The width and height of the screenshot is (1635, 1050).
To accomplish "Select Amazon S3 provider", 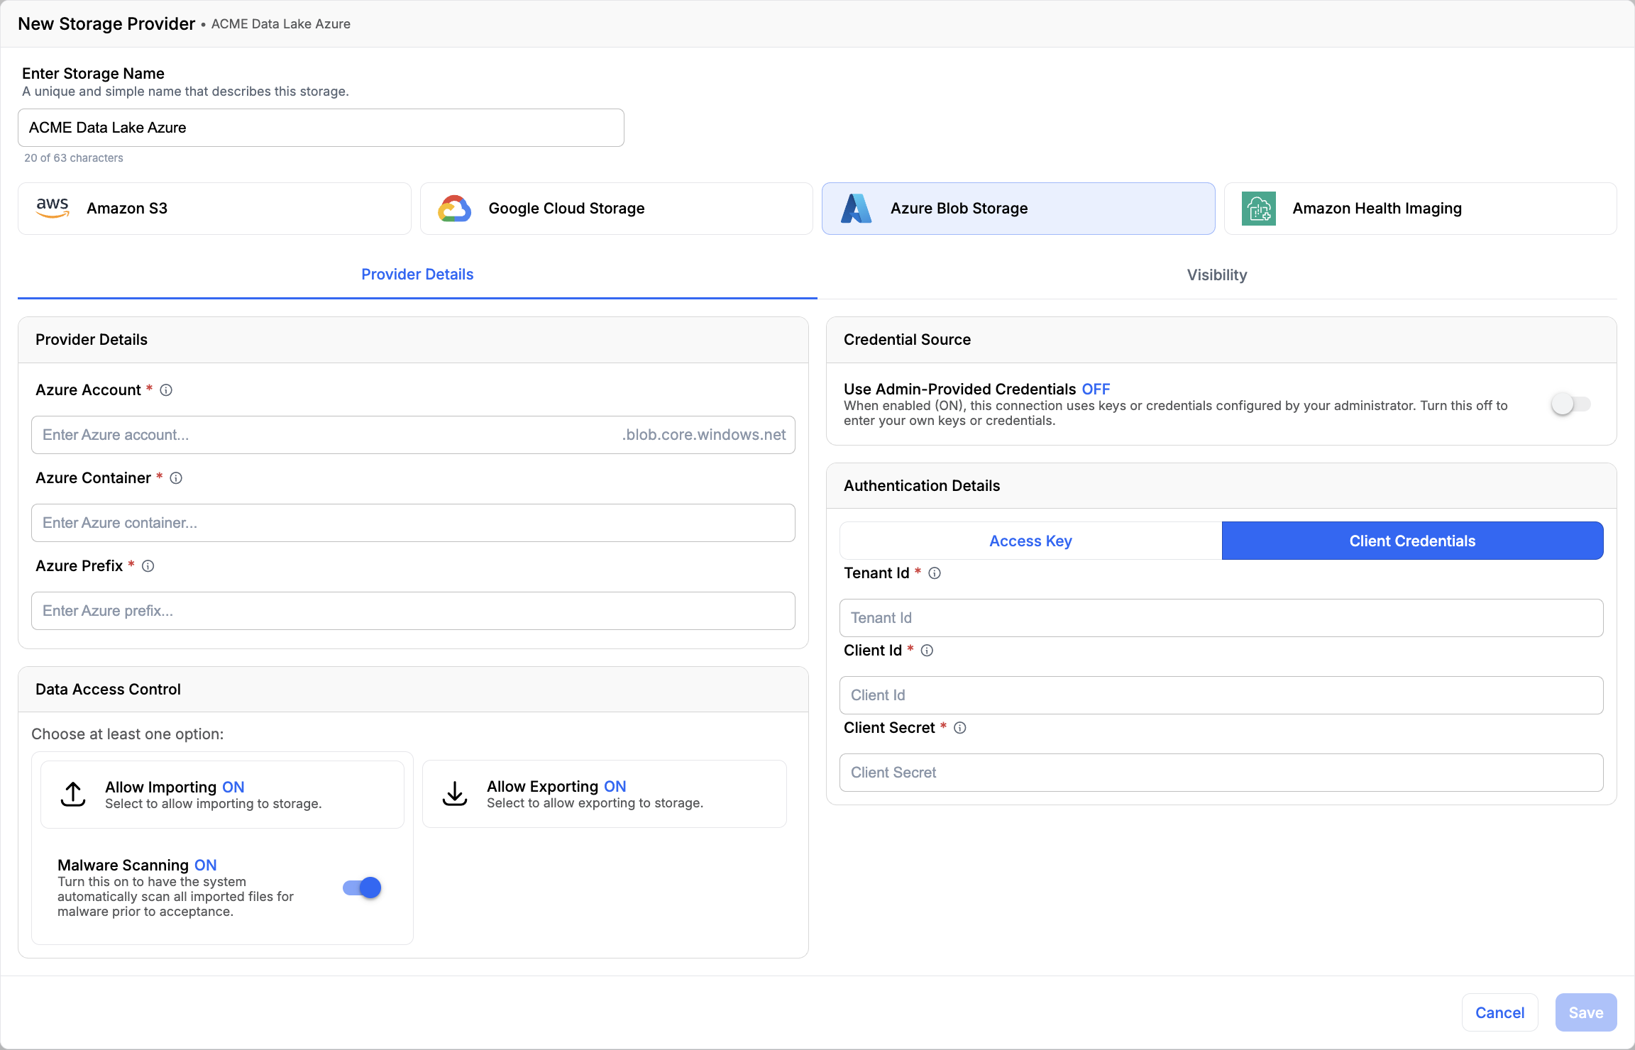I will pos(214,209).
